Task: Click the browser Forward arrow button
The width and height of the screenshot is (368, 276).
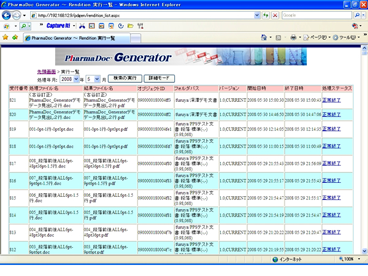Action: coord(16,16)
